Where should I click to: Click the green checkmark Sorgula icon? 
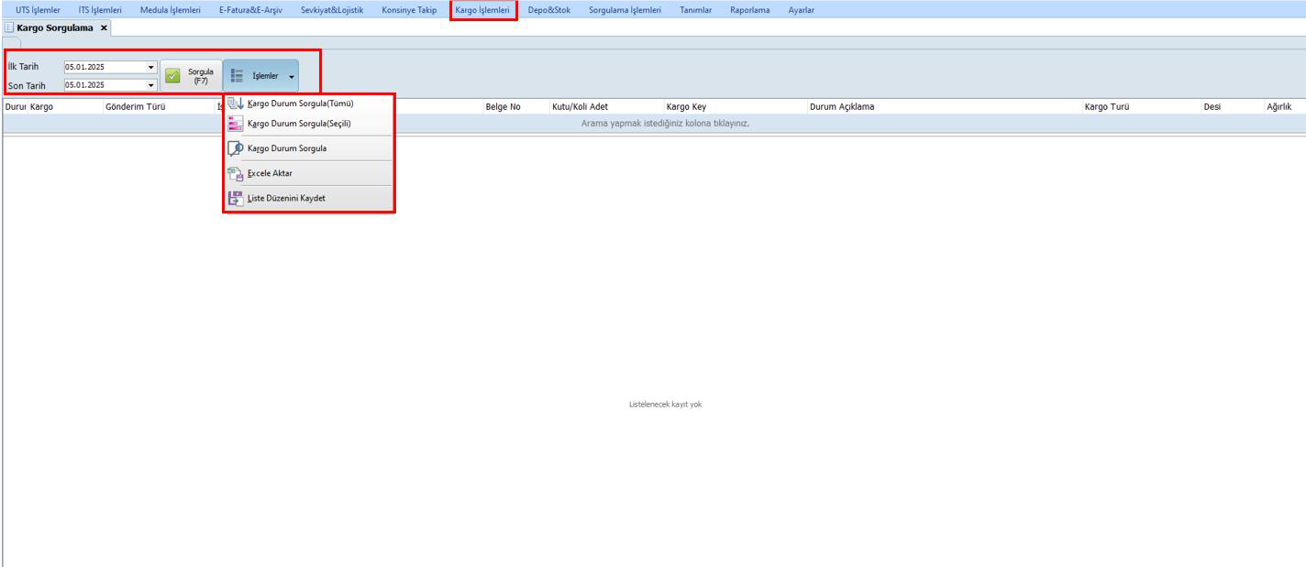click(172, 77)
